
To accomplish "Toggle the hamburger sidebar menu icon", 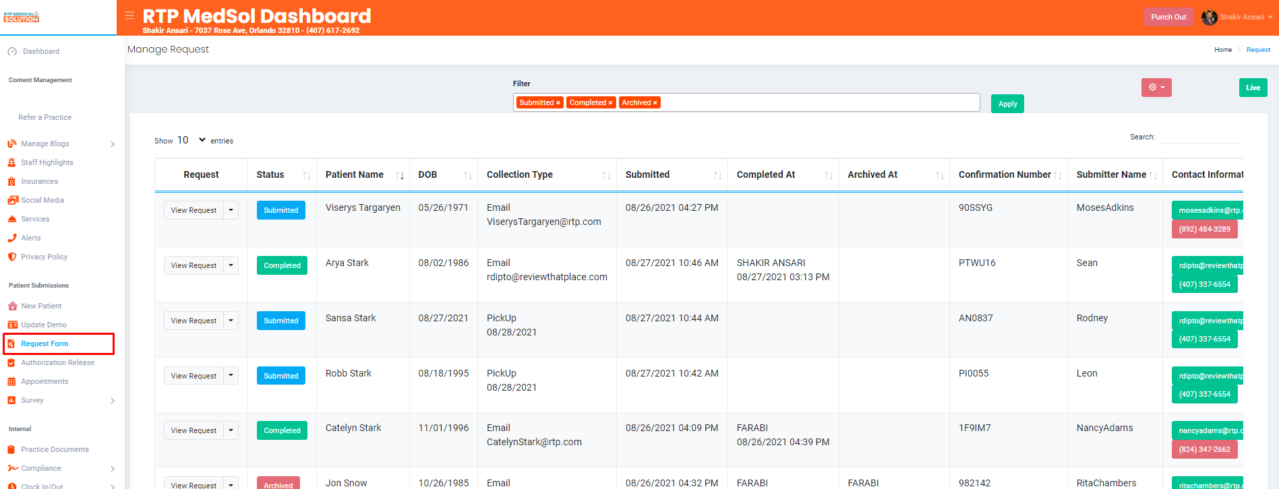I will [x=129, y=15].
